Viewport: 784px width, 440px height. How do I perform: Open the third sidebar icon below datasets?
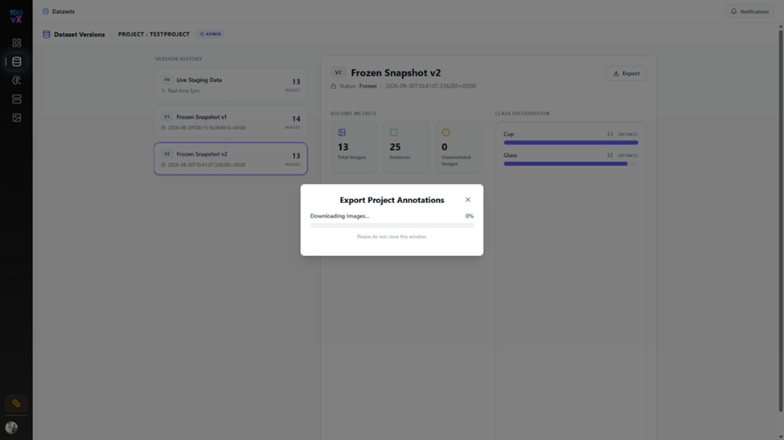tap(17, 80)
